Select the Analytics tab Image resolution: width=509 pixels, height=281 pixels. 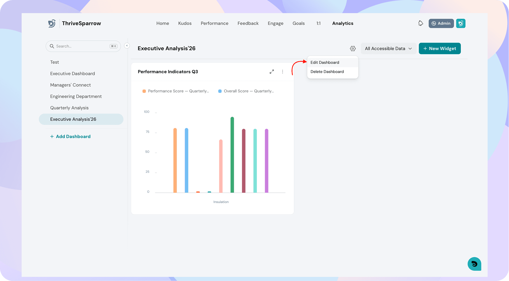click(x=343, y=23)
